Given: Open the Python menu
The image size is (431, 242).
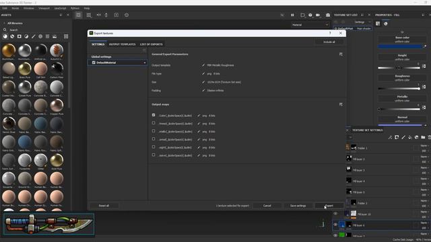Looking at the screenshot, I should (x=75, y=8).
